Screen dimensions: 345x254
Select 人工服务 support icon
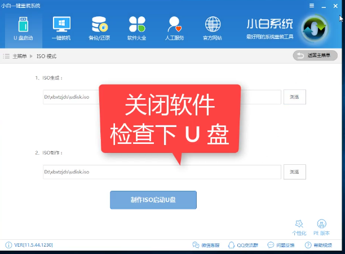[175, 28]
